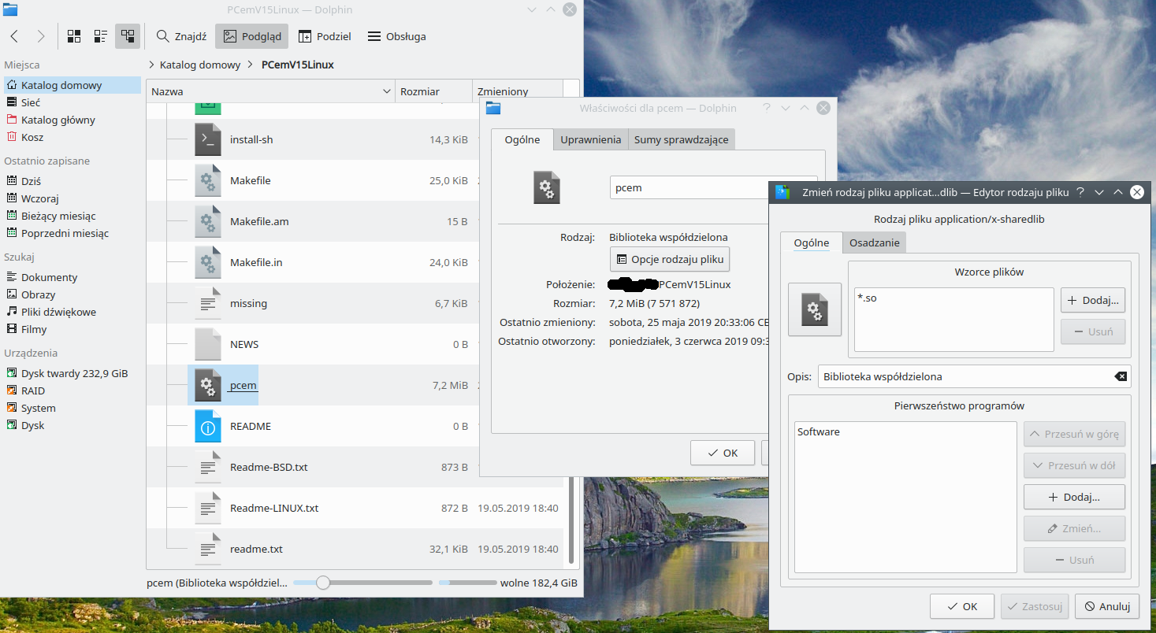The height and width of the screenshot is (633, 1156).
Task: Expand the Nazwa column sort dropdown
Action: point(386,91)
